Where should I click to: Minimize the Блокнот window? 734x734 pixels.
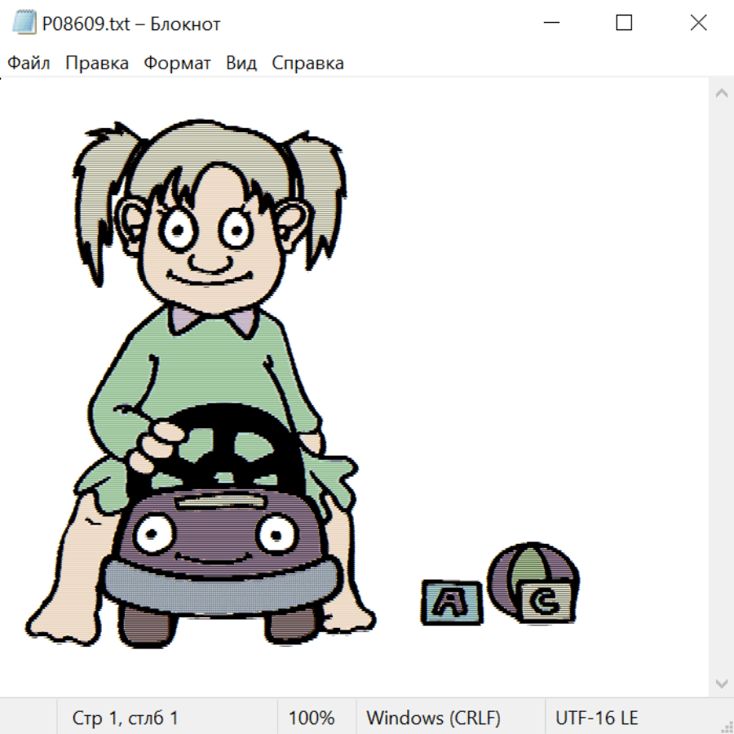point(550,24)
